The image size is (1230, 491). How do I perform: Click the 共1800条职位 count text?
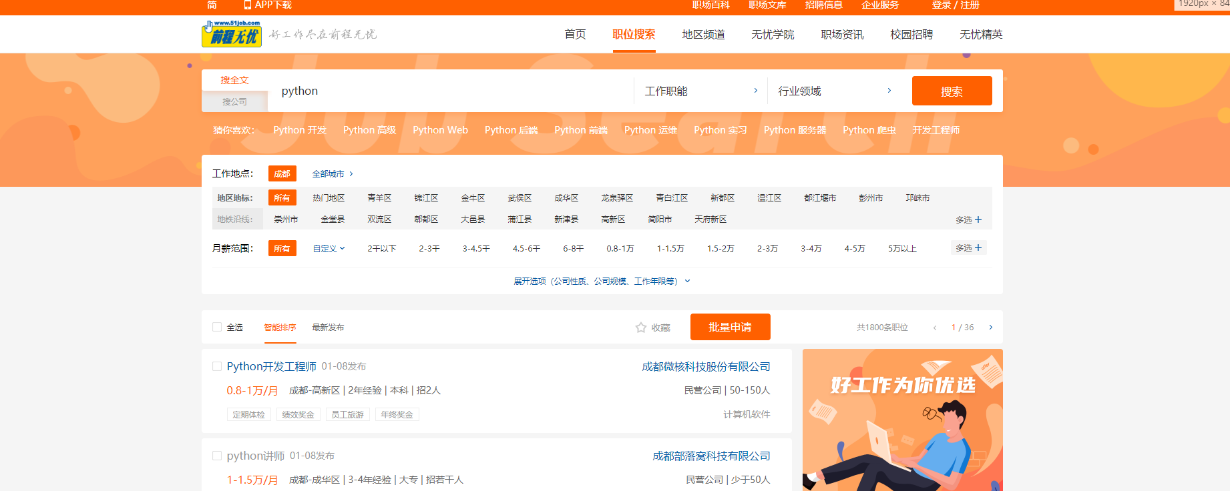click(x=882, y=328)
